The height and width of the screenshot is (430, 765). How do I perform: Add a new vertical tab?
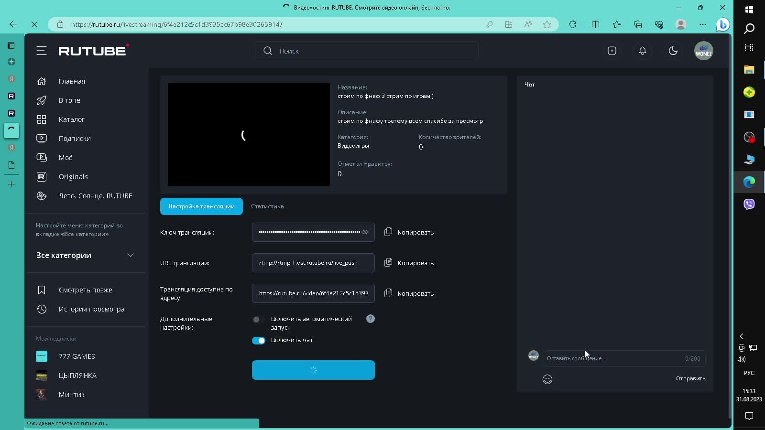(11, 184)
